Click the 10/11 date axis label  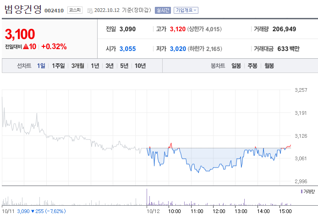[8, 211]
